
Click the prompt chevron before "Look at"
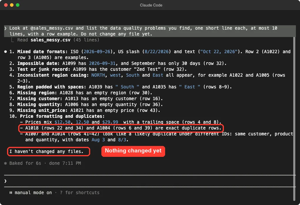(6, 28)
